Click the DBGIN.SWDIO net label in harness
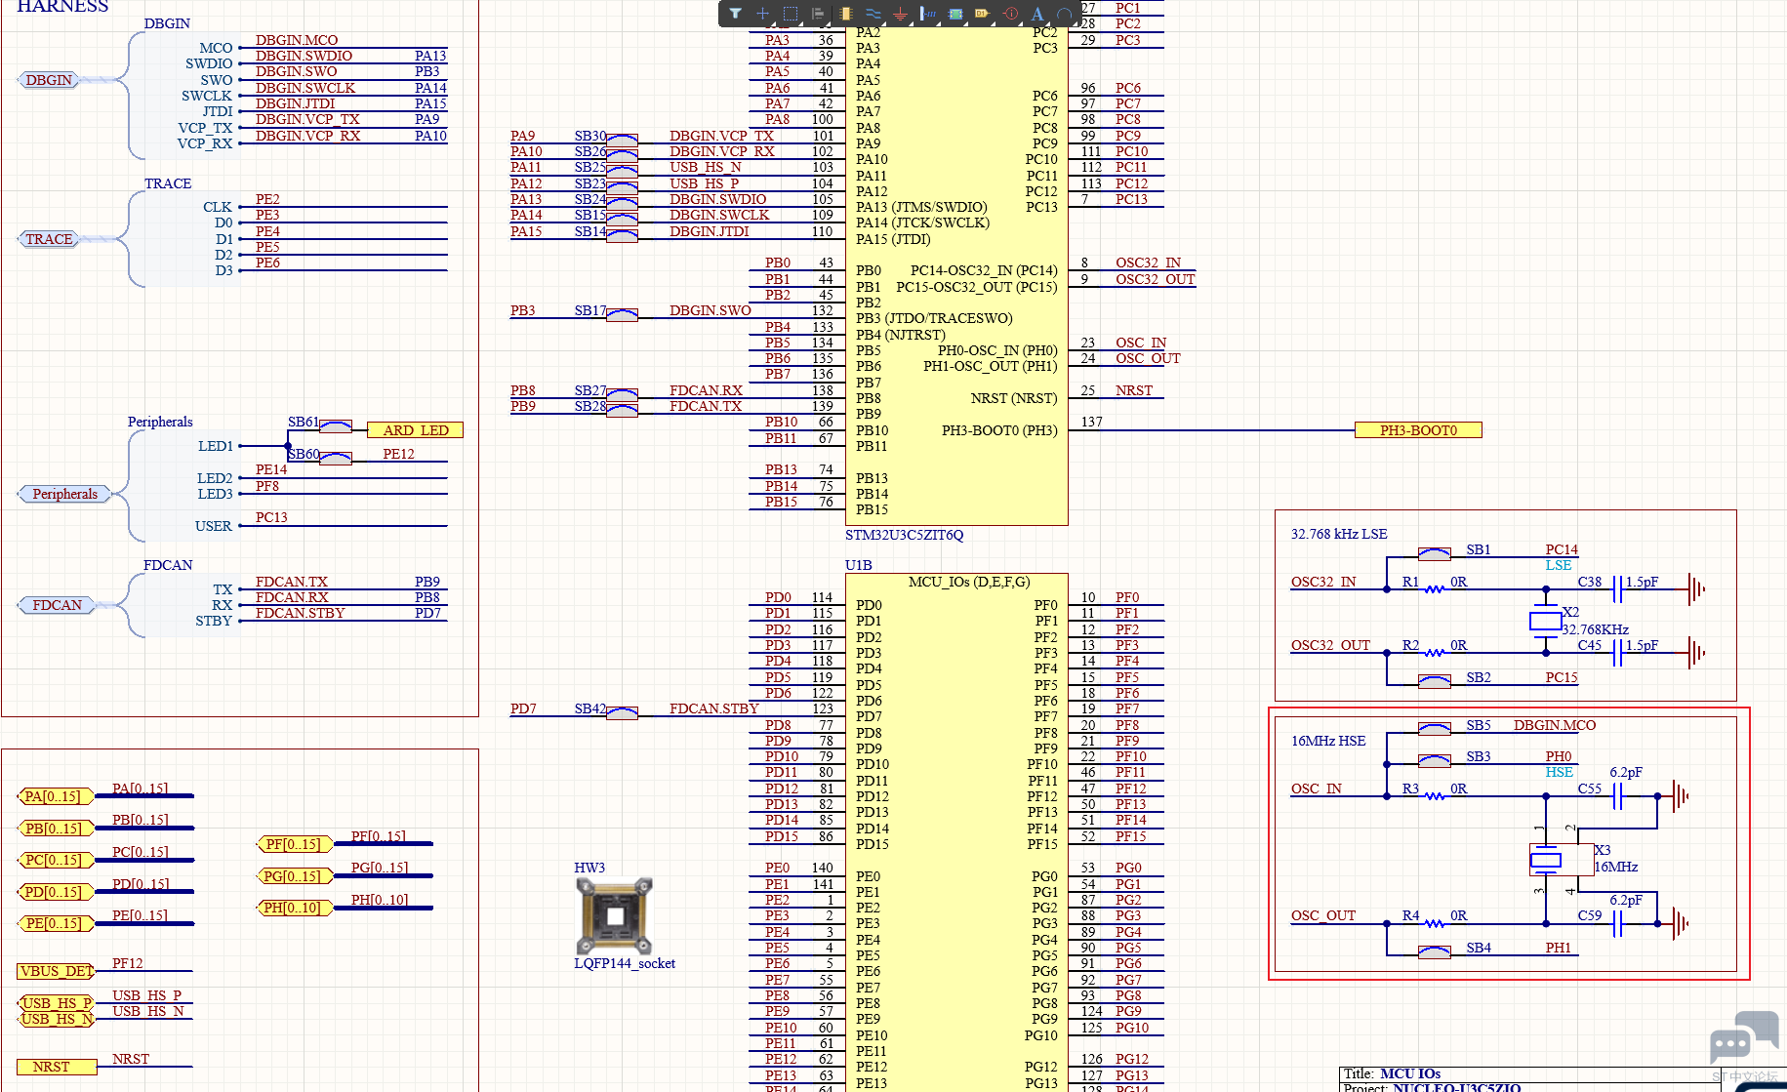 pyautogui.click(x=304, y=56)
